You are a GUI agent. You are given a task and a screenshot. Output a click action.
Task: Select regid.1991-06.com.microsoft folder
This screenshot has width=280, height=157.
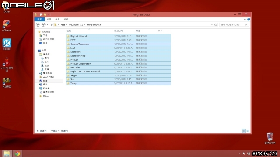click(119, 72)
